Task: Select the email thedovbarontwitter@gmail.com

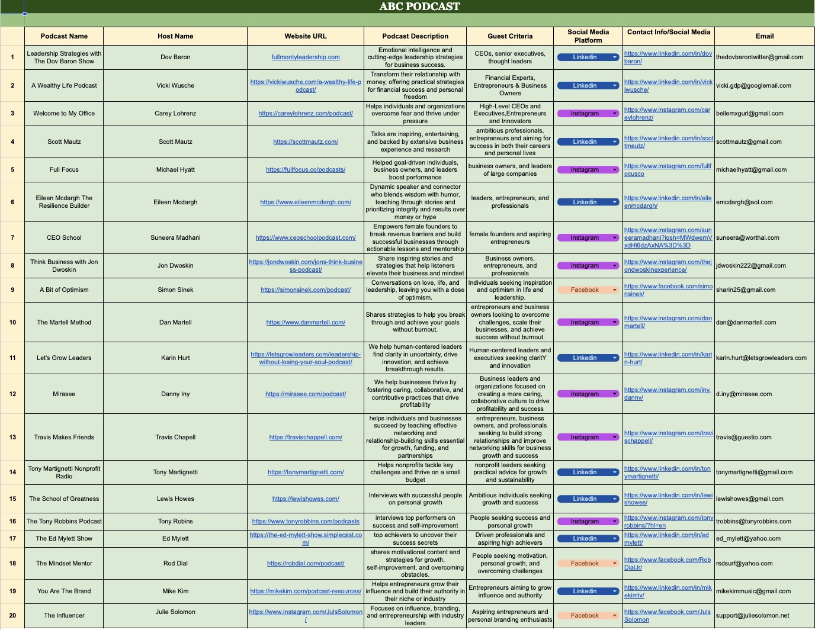Action: [759, 57]
